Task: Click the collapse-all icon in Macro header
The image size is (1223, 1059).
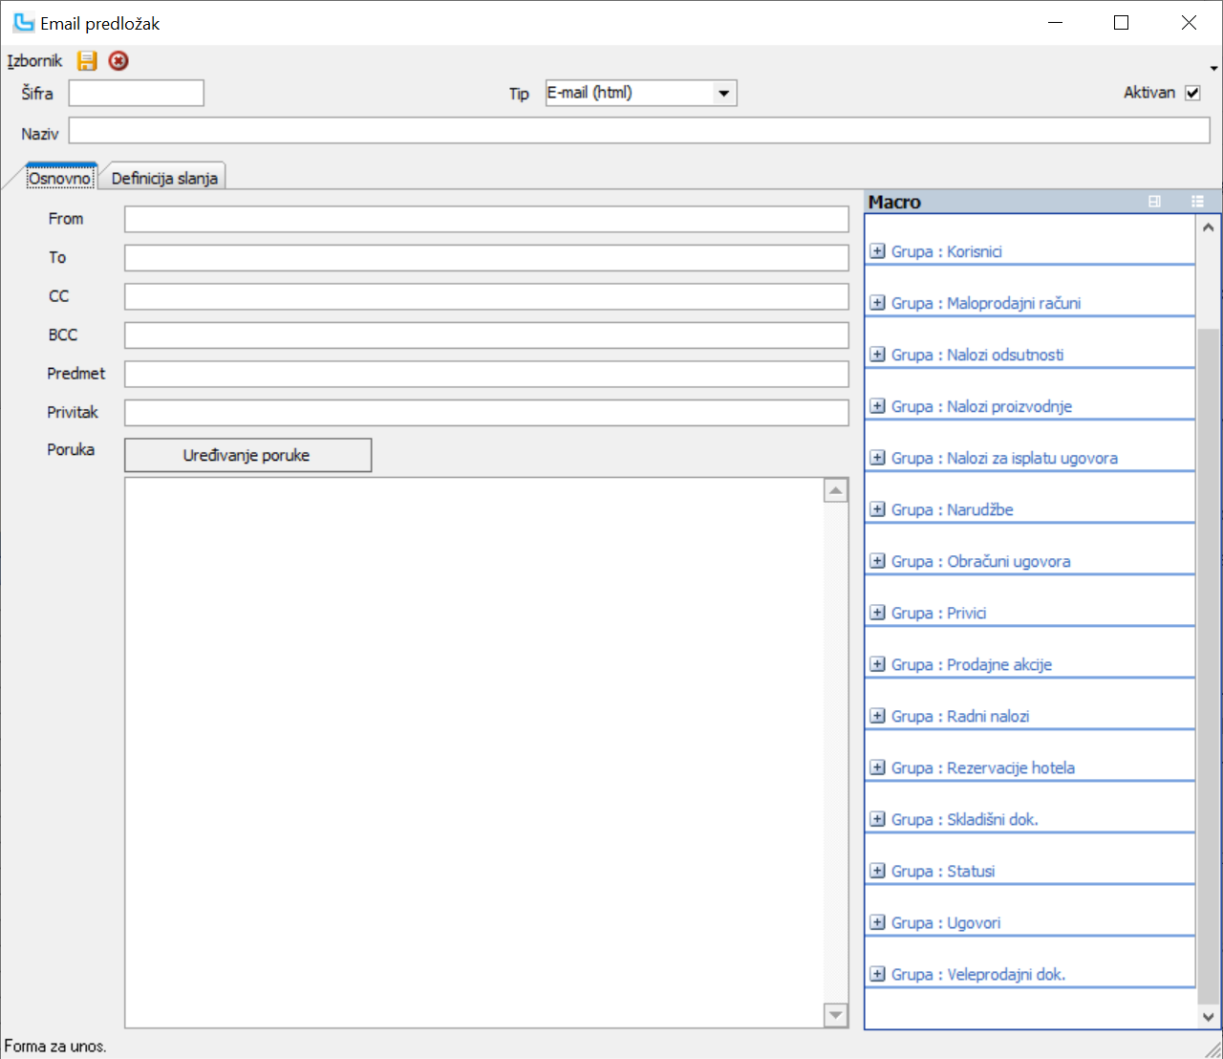Action: click(1154, 202)
